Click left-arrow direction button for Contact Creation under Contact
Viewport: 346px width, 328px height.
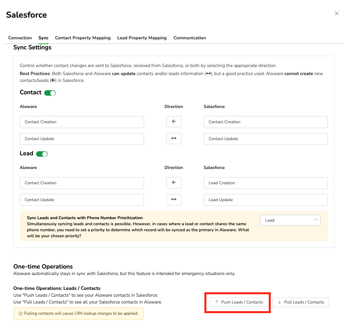pos(174,122)
